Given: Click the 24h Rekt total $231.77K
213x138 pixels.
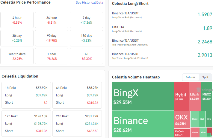Looking at the screenshot, I should [x=92, y=116].
